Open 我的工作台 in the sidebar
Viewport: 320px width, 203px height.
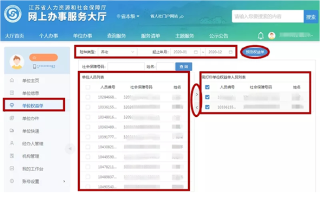tap(33, 169)
